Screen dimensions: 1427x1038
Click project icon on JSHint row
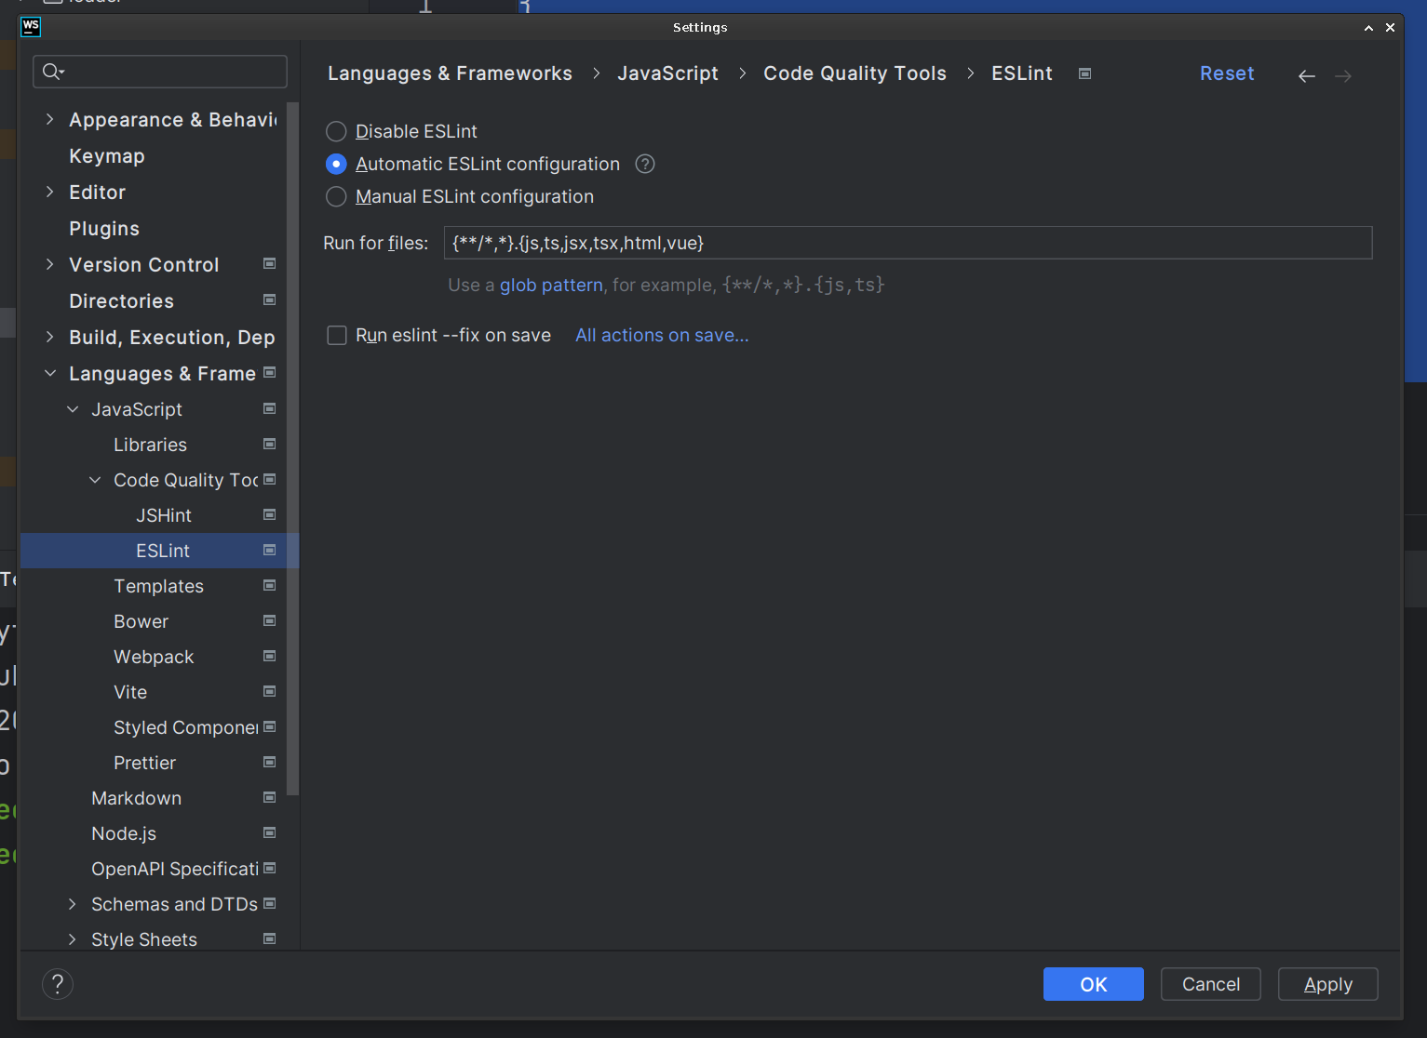pyautogui.click(x=270, y=514)
